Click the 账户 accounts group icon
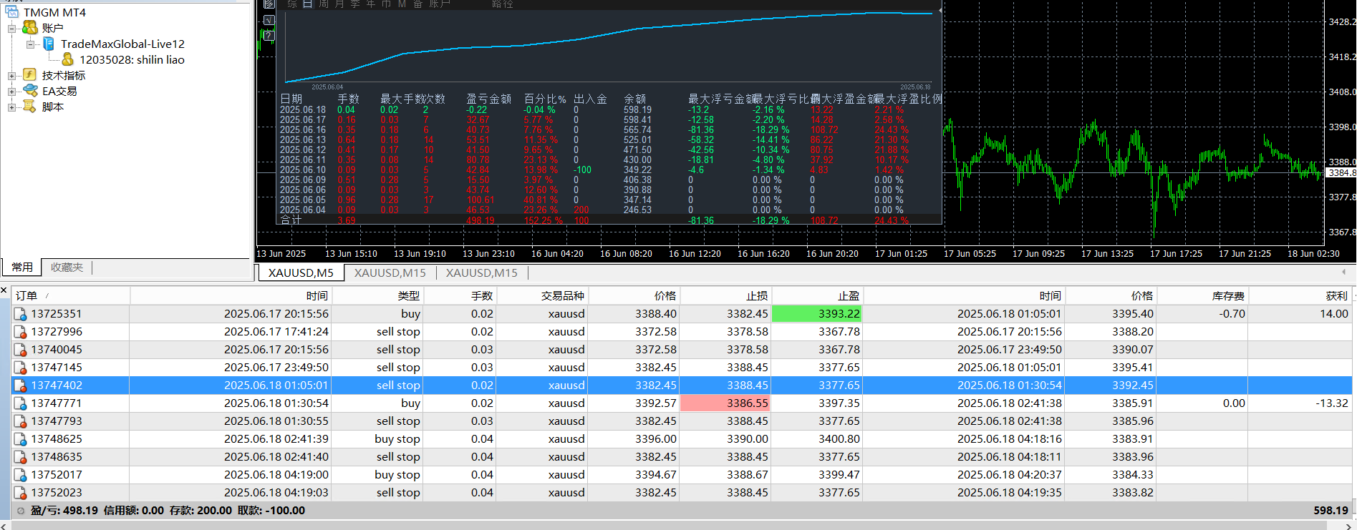 (x=30, y=28)
